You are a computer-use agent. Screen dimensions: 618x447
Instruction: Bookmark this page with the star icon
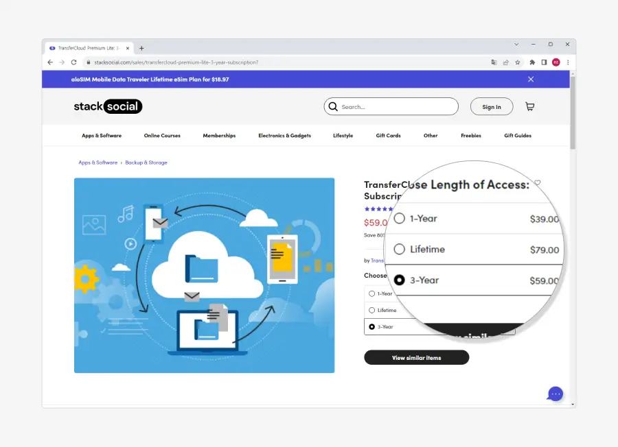518,62
